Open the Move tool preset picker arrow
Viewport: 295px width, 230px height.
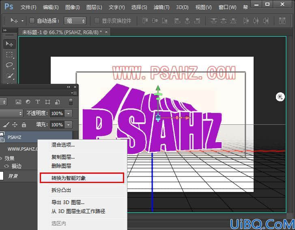point(22,21)
